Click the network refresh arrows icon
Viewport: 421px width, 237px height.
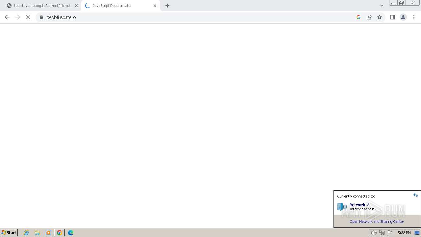click(416, 195)
